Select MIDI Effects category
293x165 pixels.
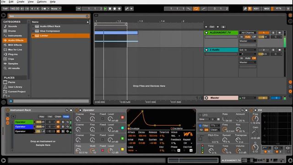click(x=15, y=45)
